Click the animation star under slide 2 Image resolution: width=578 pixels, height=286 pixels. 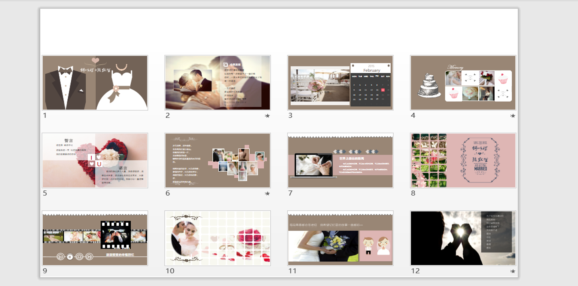(x=267, y=116)
